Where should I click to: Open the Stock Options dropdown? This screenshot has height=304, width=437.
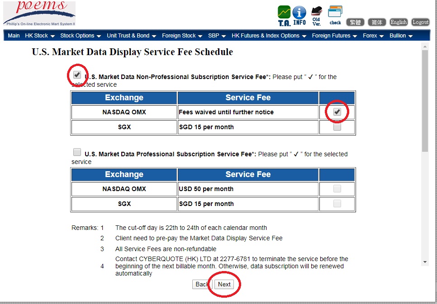point(81,36)
